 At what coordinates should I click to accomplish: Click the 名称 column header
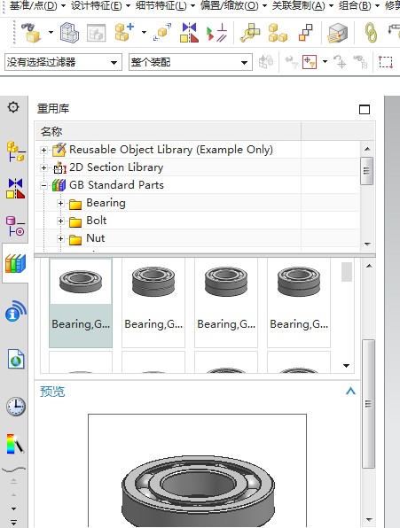point(168,131)
